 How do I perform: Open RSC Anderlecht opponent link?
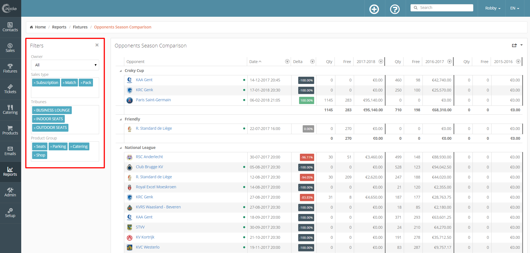tap(149, 157)
